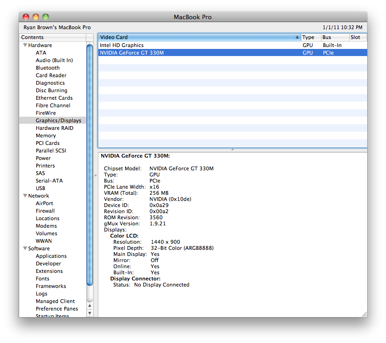Select Card Reader entry
This screenshot has width=386, height=343.
(x=51, y=76)
